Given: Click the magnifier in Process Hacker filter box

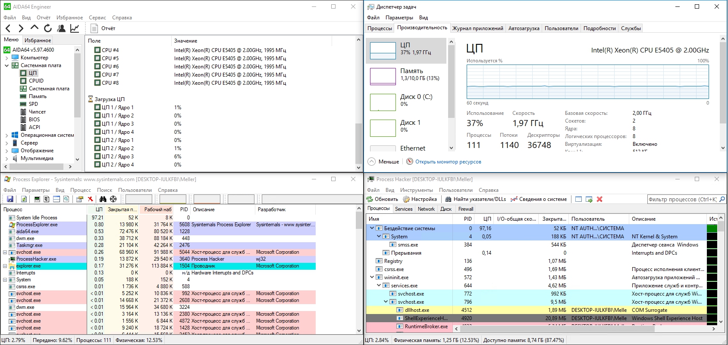Looking at the screenshot, I should [x=722, y=199].
